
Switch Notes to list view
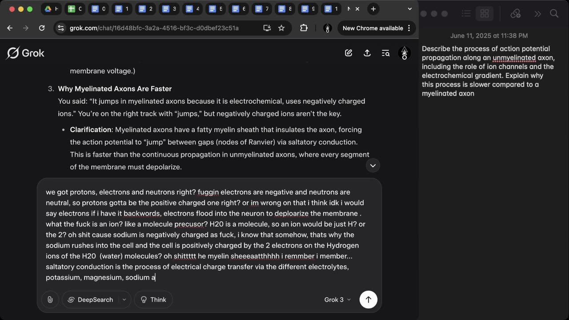(466, 14)
